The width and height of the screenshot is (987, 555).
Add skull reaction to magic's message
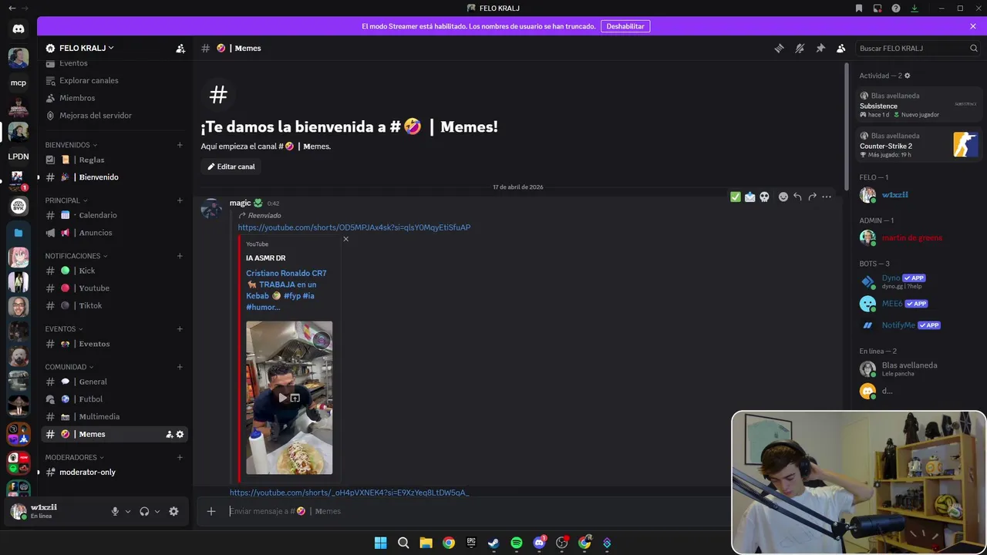(764, 197)
